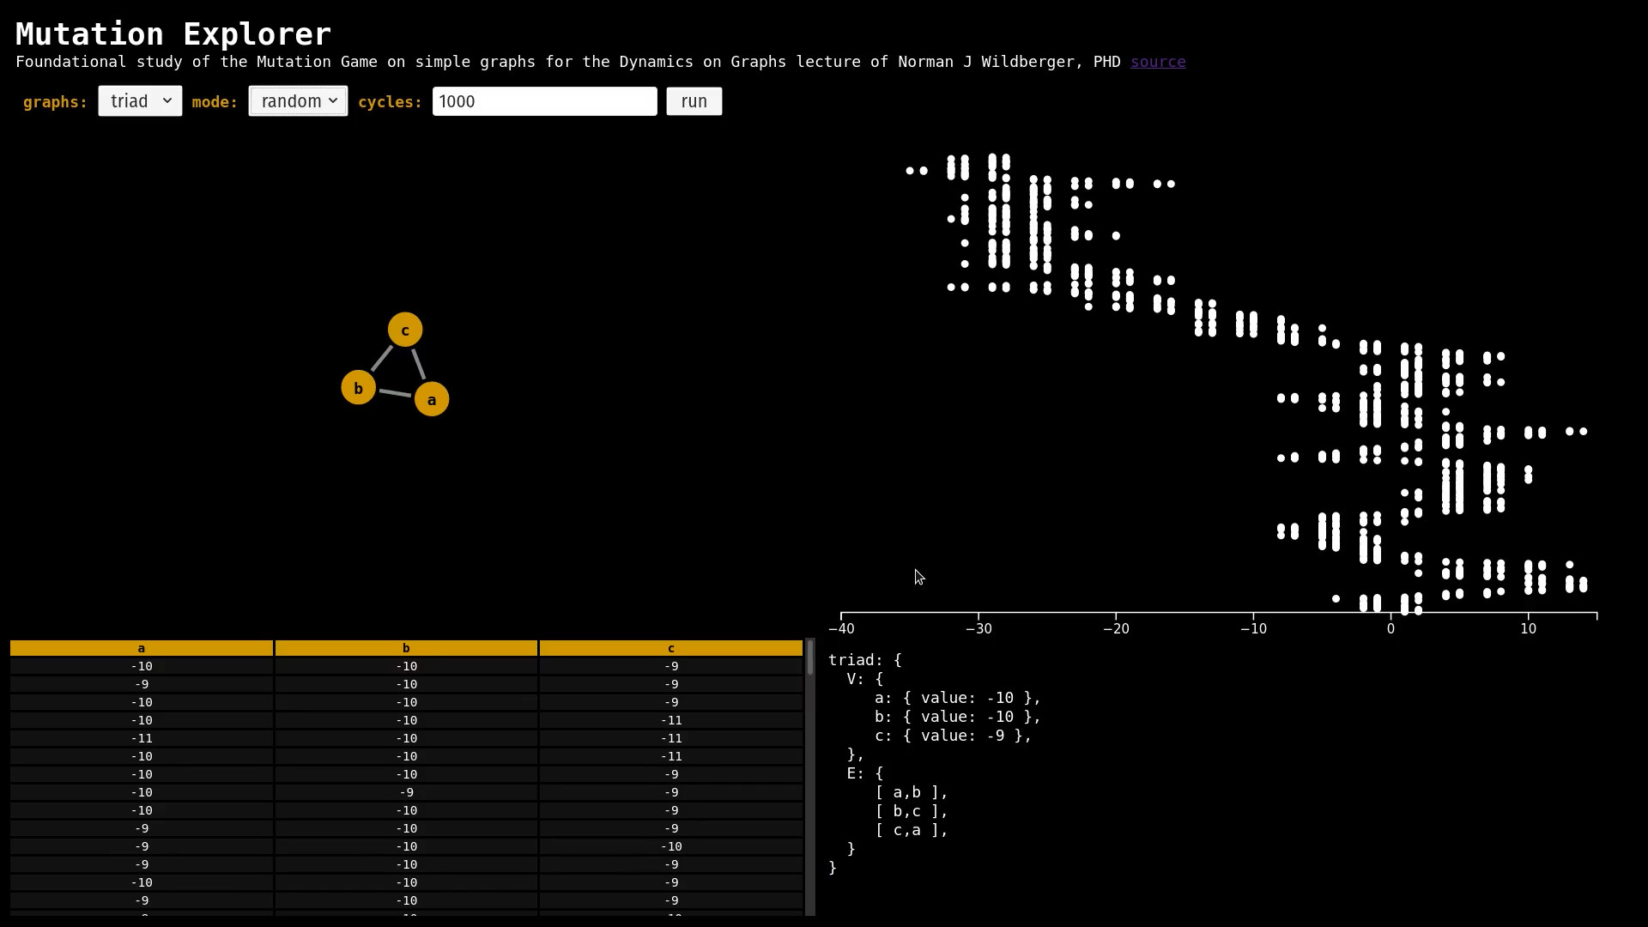Viewport: 1648px width, 927px height.
Task: Click the cycles input field
Action: click(544, 101)
